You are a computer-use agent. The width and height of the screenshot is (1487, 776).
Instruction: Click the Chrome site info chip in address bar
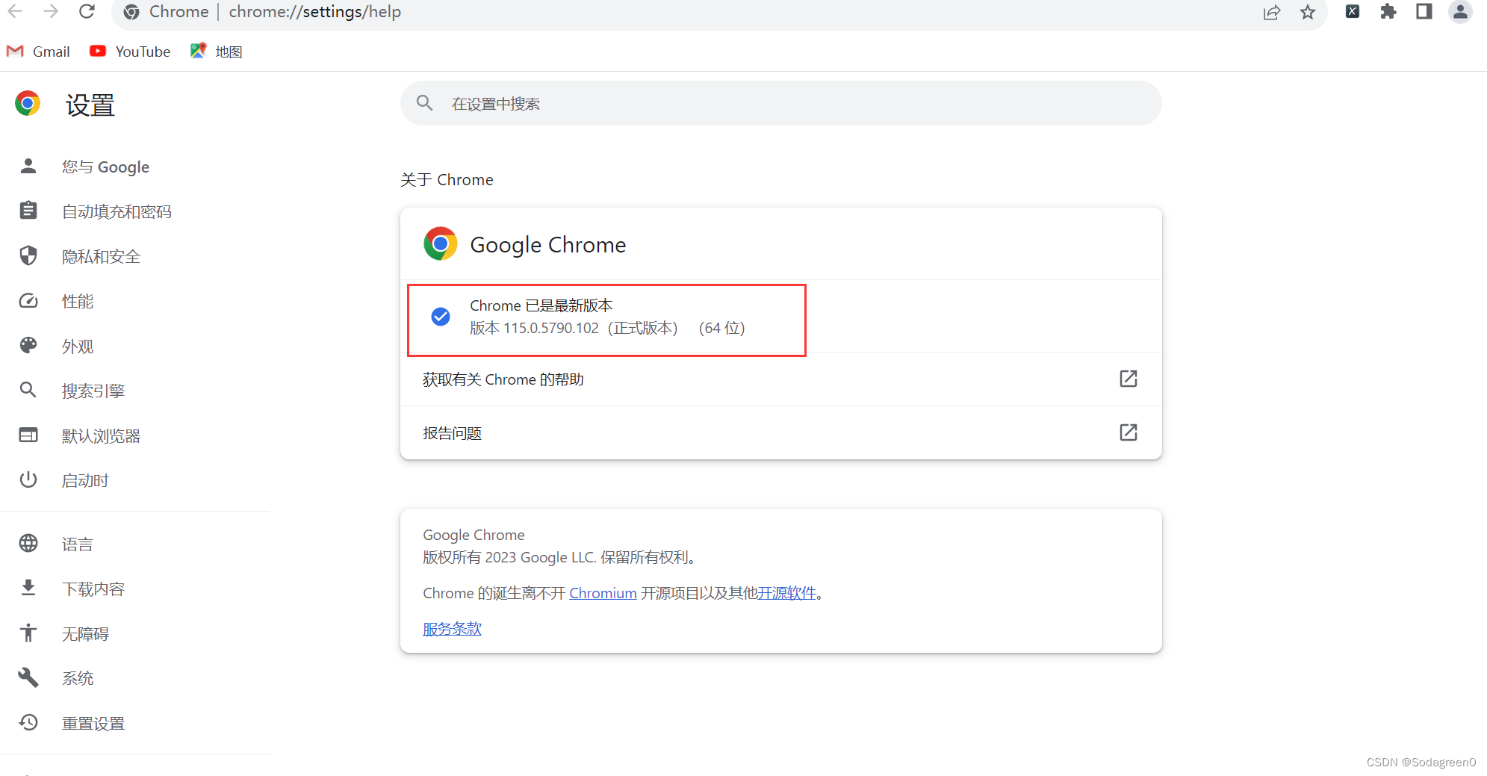(x=167, y=12)
